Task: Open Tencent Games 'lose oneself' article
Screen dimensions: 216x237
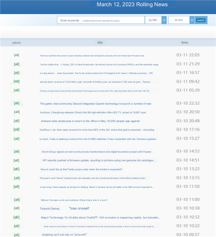Action: pos(64,208)
